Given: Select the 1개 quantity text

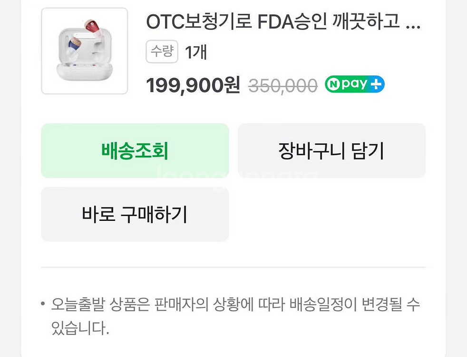Looking at the screenshot, I should pos(195,52).
